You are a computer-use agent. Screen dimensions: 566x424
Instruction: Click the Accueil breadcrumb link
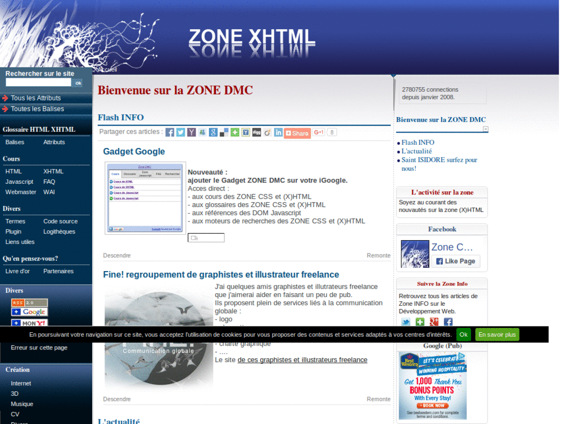[x=107, y=70]
